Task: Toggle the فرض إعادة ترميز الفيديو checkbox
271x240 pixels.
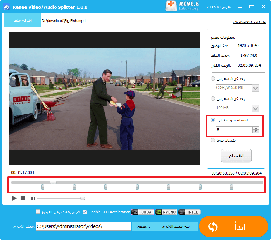Action: pyautogui.click(x=38, y=212)
